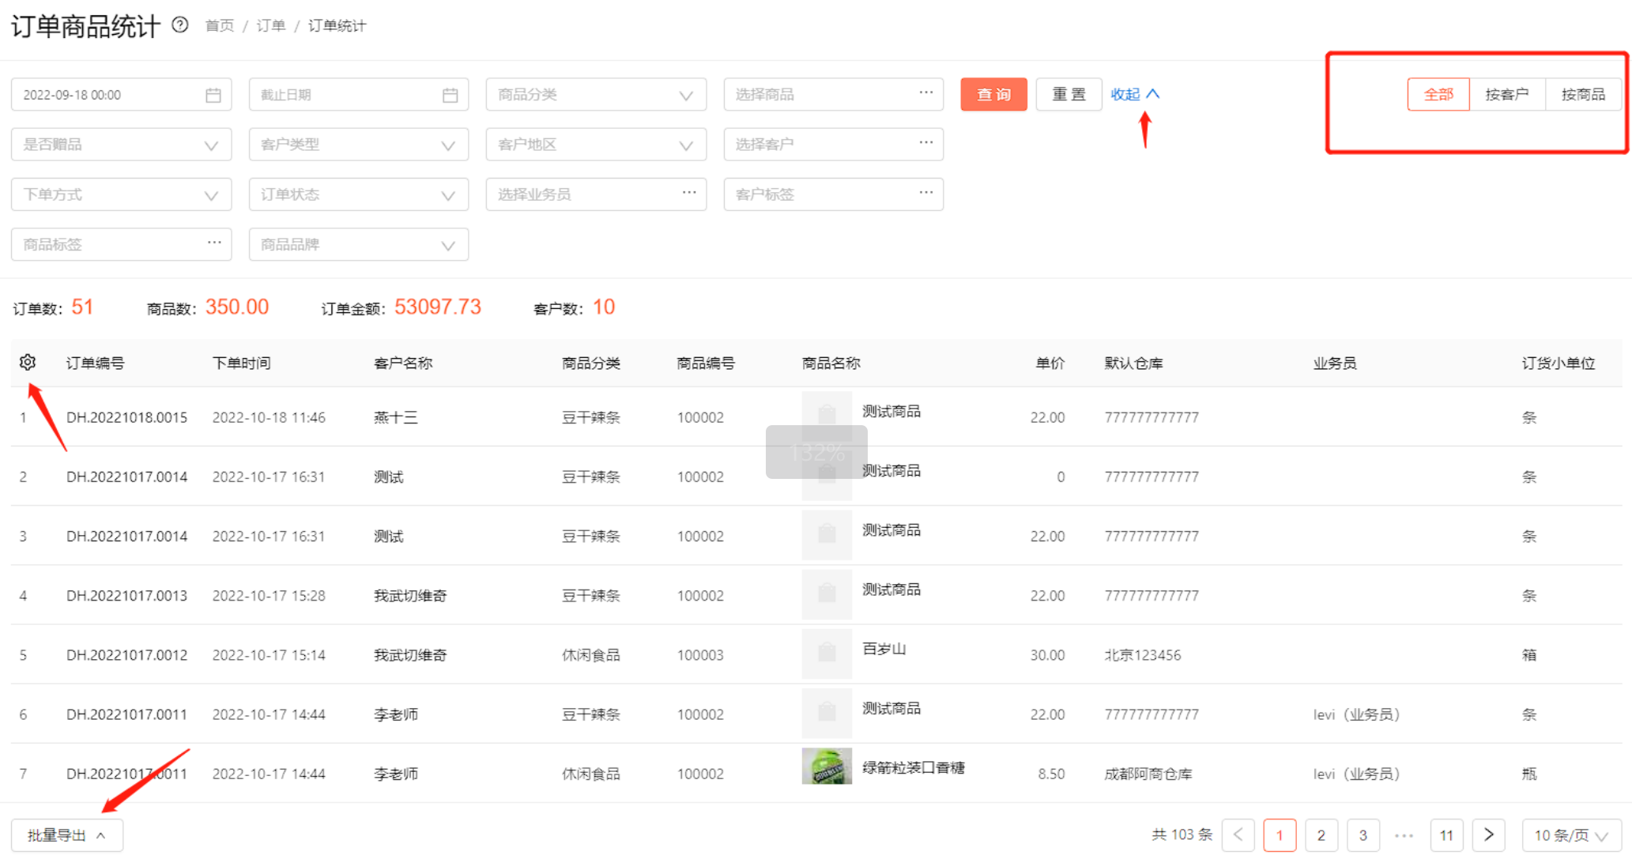This screenshot has height=859, width=1632.
Task: Open calendar icon in 截止日期 field
Action: tap(450, 95)
